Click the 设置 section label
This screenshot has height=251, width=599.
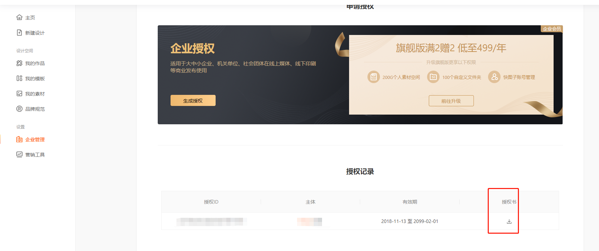(x=20, y=127)
